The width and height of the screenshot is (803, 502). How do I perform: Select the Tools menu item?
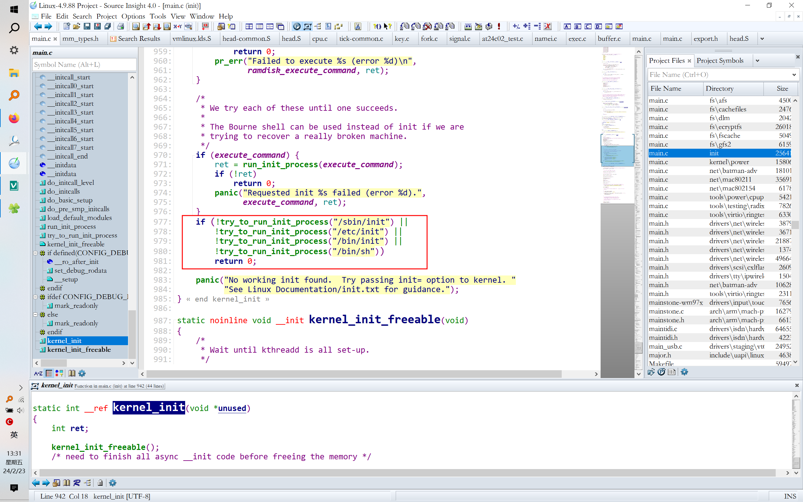tap(157, 16)
